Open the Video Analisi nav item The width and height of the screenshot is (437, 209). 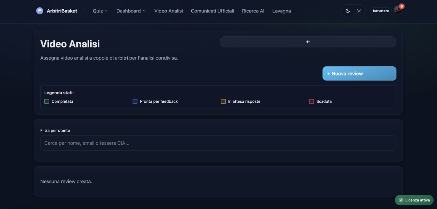169,11
